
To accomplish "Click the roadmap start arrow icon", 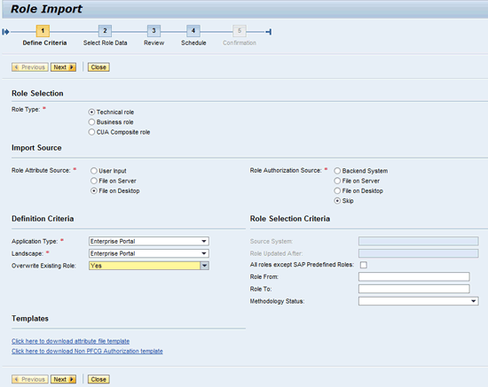I will click(5, 32).
